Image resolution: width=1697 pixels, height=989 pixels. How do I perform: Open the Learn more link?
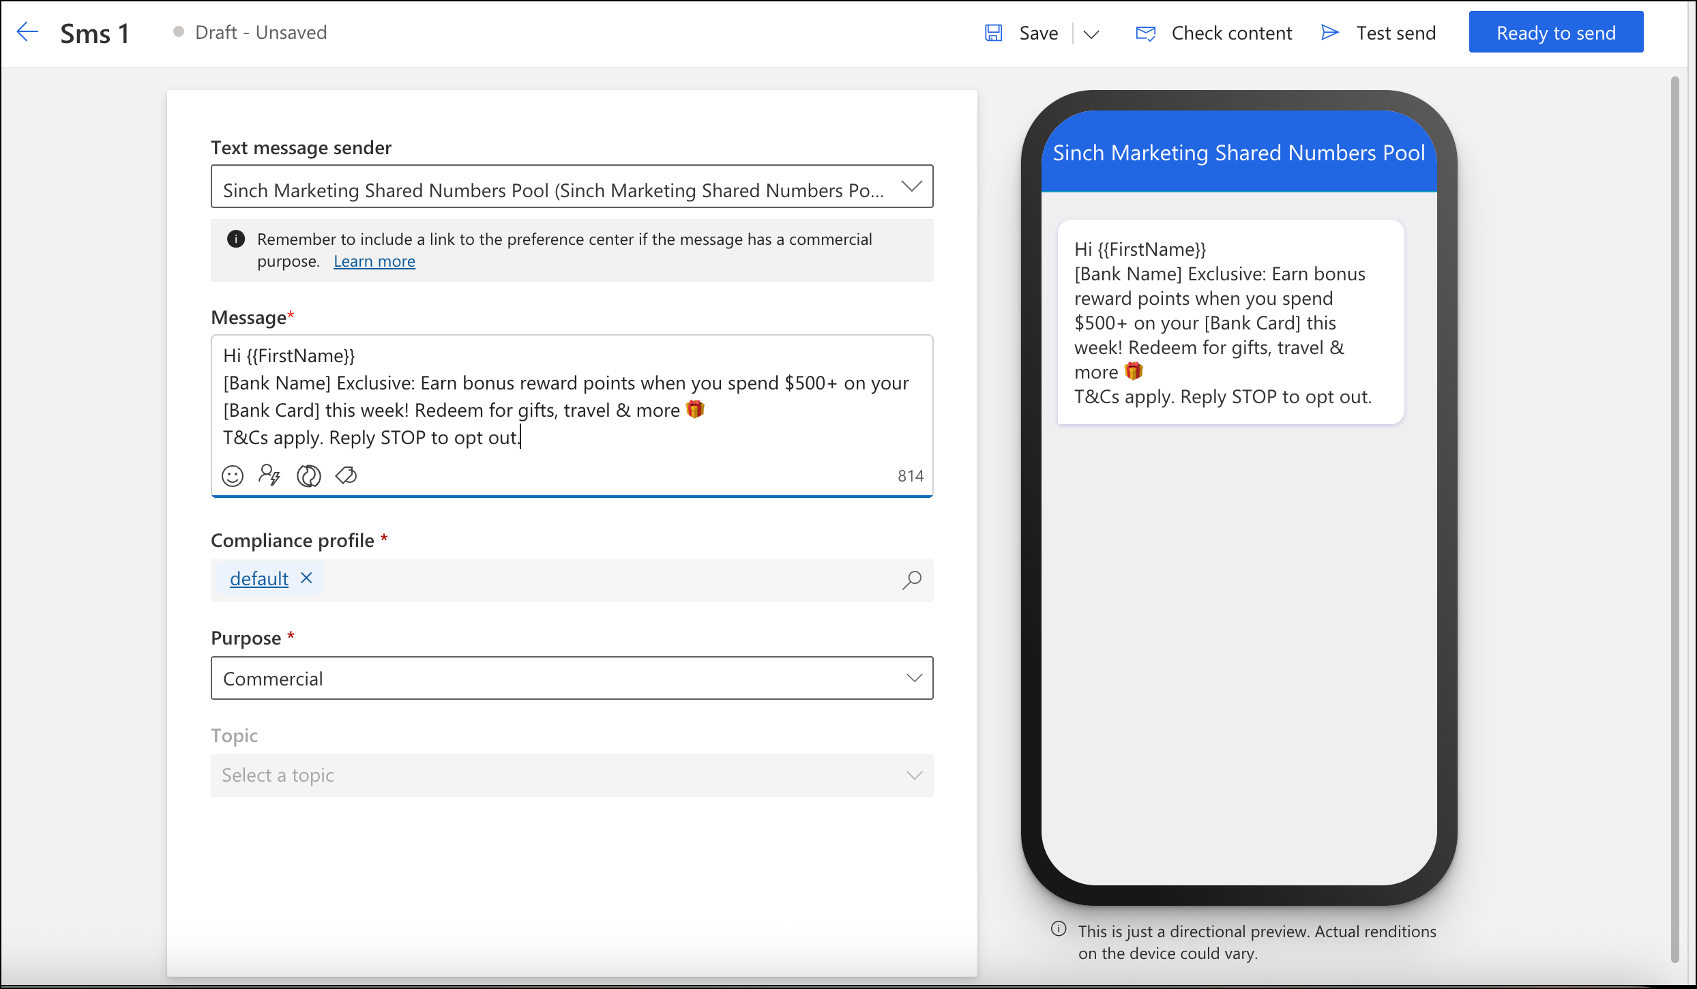[x=374, y=261]
